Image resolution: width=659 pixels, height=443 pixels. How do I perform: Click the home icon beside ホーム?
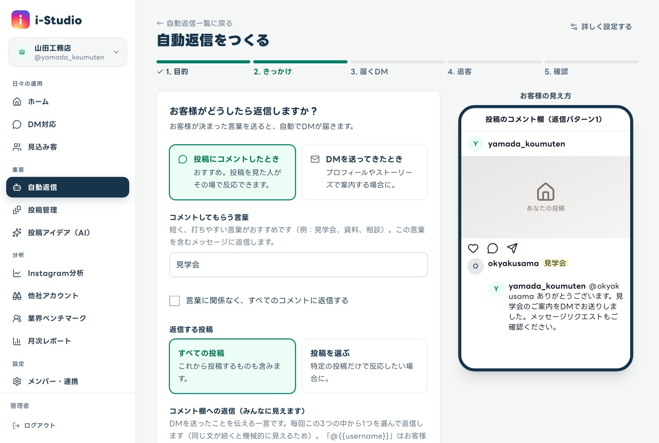(17, 101)
